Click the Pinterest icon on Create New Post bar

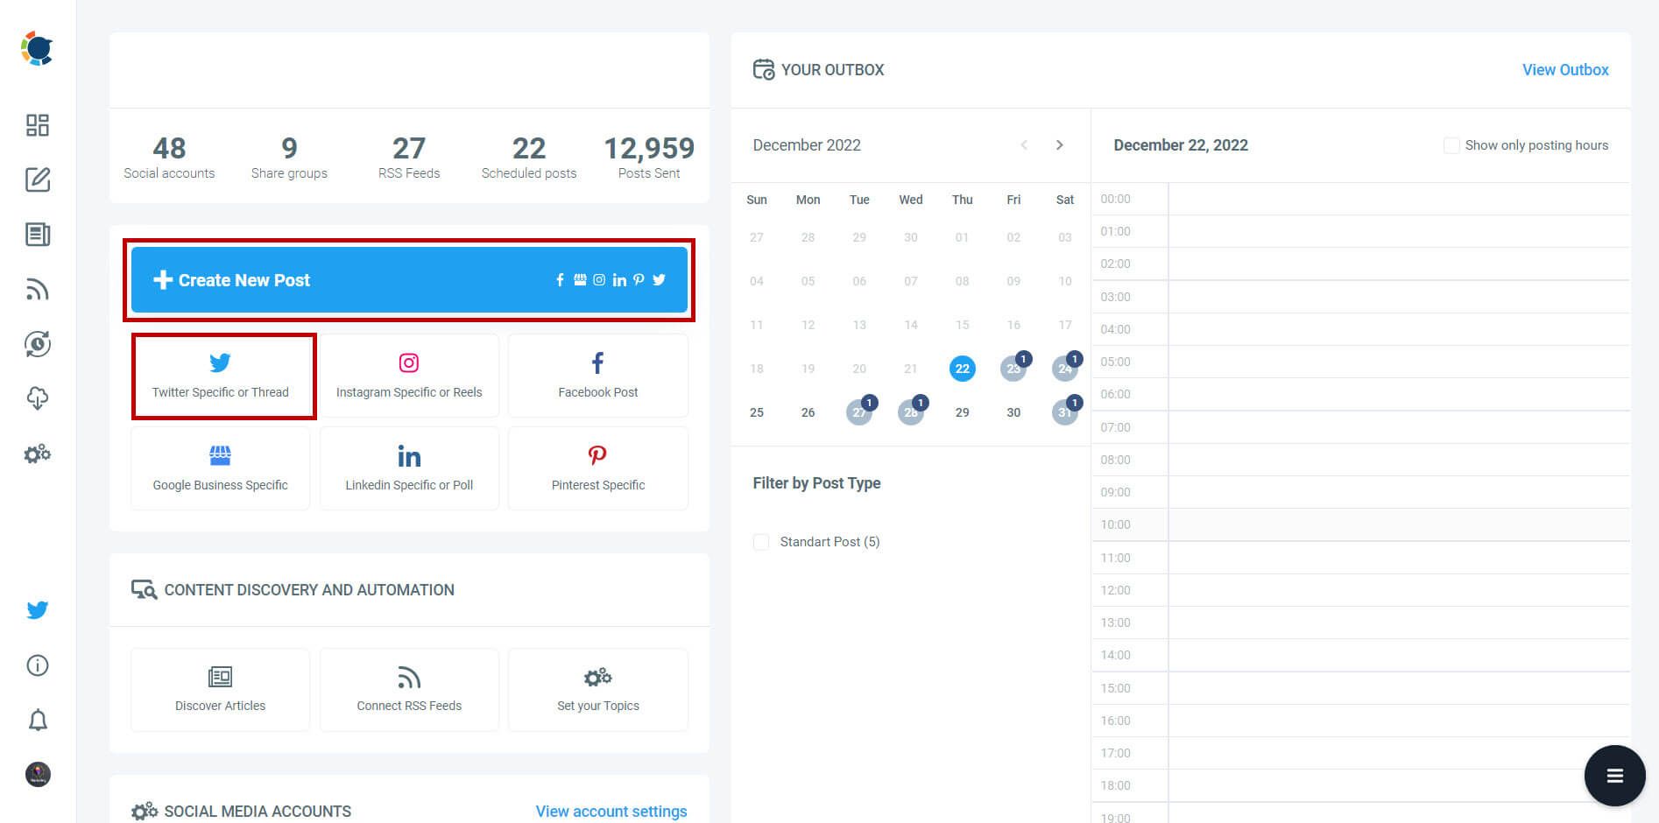639,279
